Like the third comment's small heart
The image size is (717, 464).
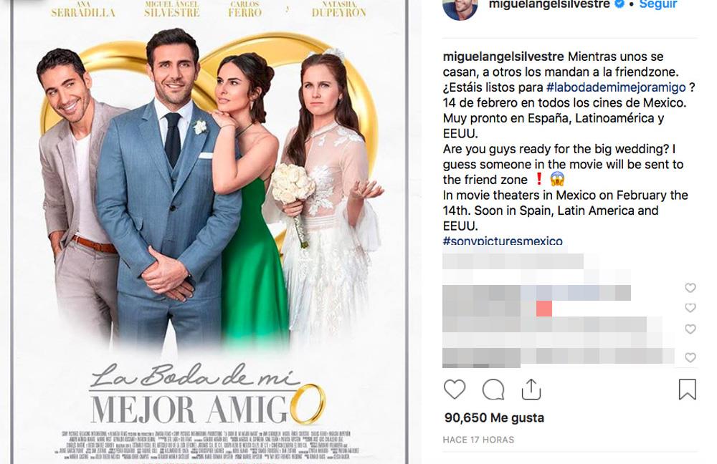[x=690, y=329]
